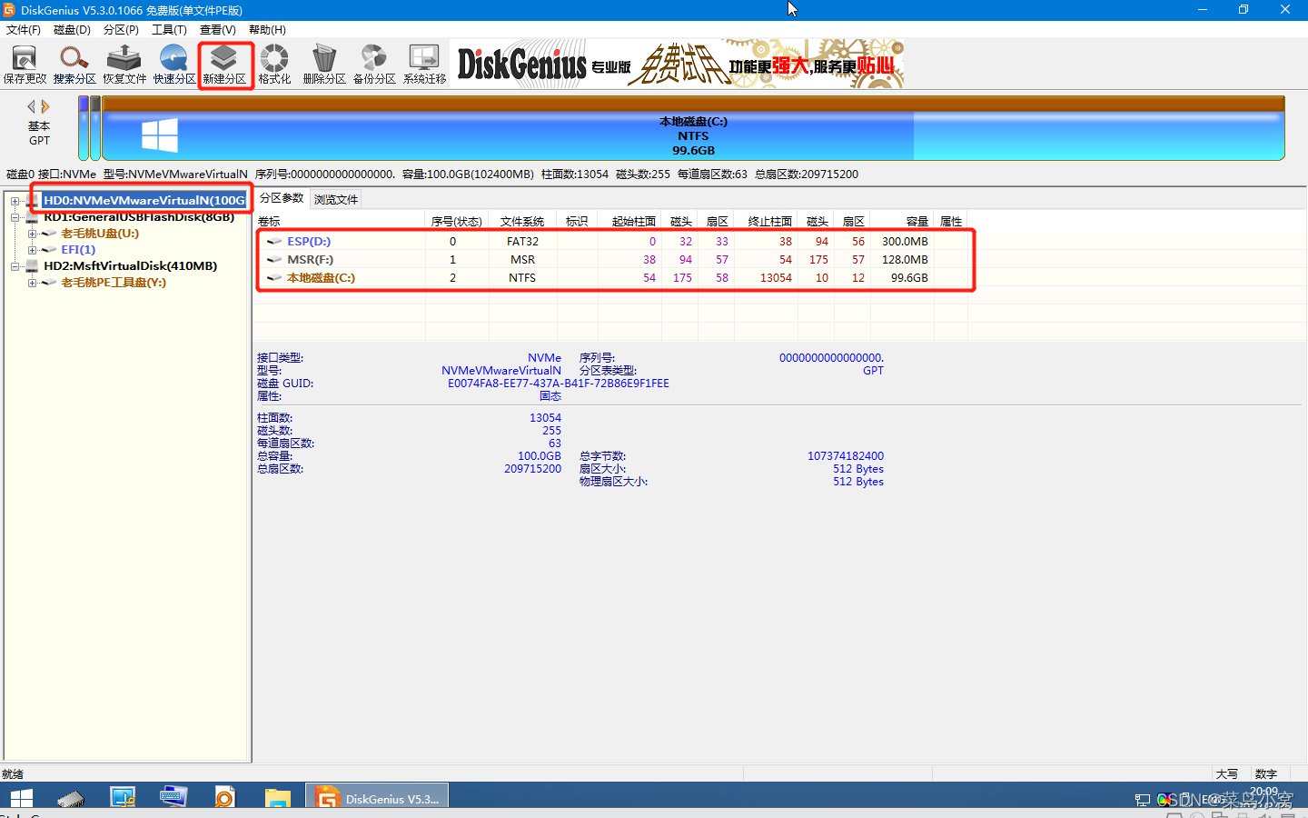1308x818 pixels.
Task: Click the FAT32 file system cell
Action: pos(522,242)
